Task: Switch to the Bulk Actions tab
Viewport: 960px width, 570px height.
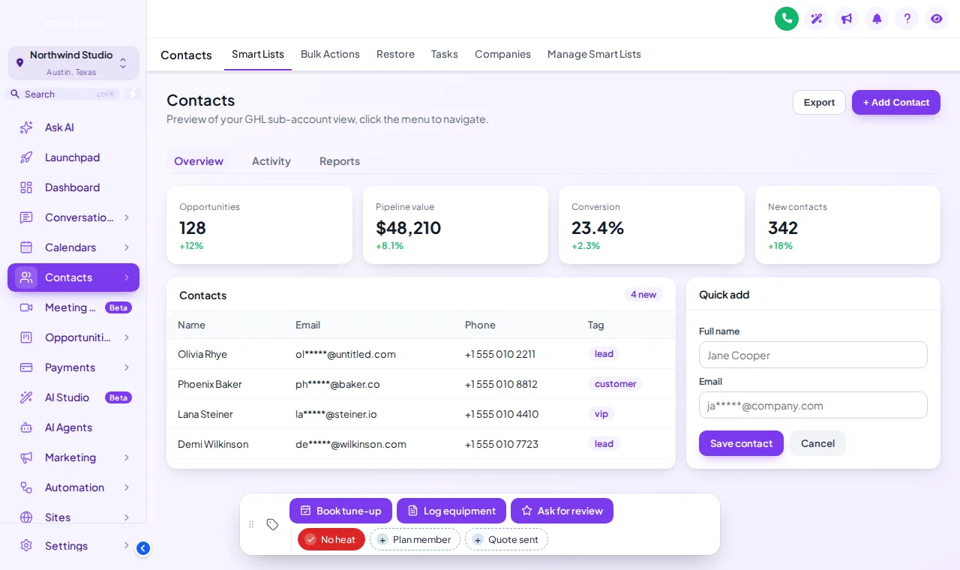Action: (330, 54)
